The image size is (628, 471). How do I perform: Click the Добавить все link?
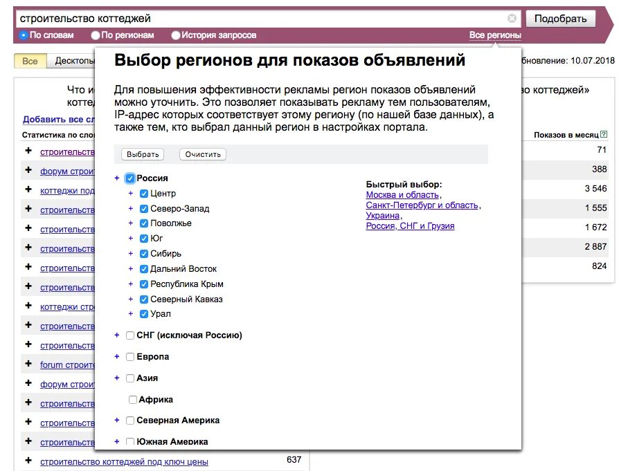click(58, 119)
